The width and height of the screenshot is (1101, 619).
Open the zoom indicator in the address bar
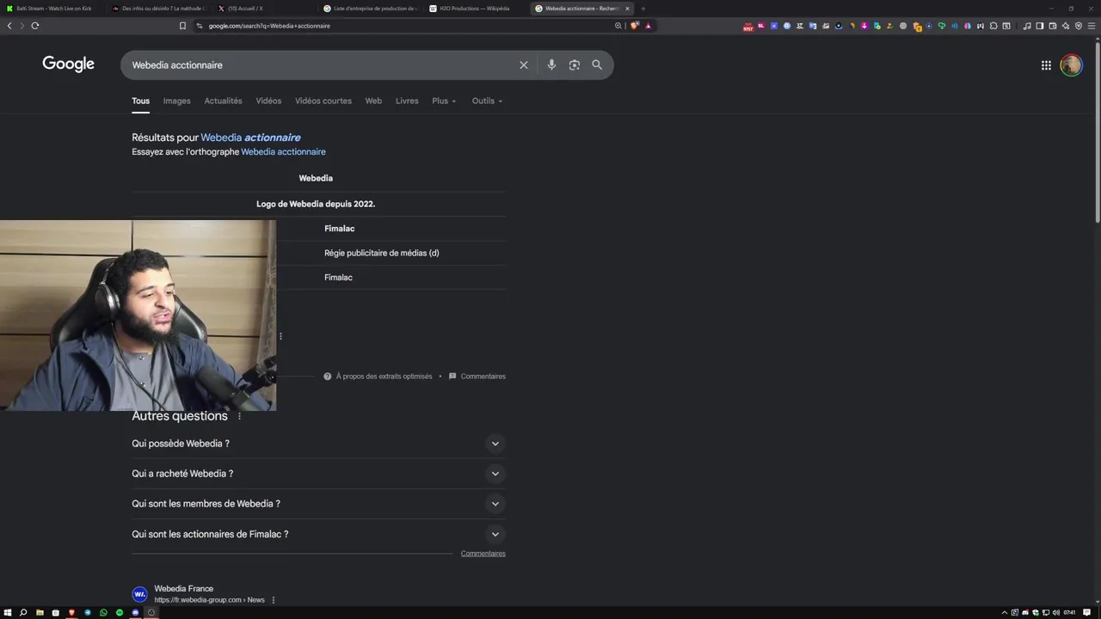pyautogui.click(x=618, y=26)
